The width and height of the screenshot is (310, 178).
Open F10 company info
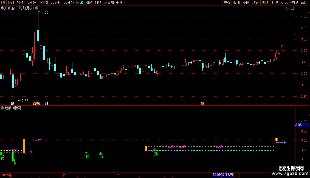(x=275, y=2)
